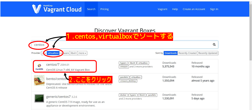Click the vmware tag on centos/7
The width and height of the screenshot is (252, 110).
[124, 67]
